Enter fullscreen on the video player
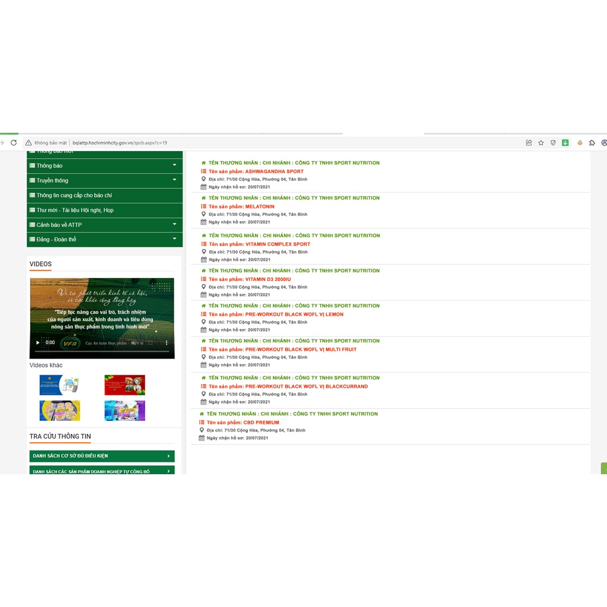Screen dimensions: 607x607 pos(151,343)
